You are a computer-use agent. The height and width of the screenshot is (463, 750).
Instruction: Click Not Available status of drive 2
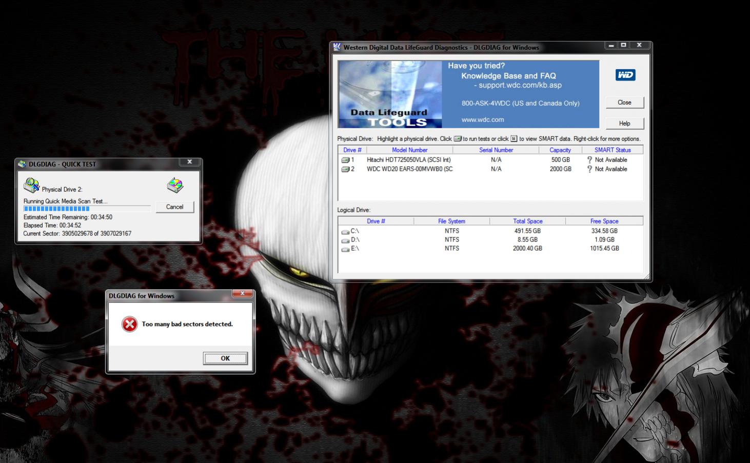coord(611,169)
